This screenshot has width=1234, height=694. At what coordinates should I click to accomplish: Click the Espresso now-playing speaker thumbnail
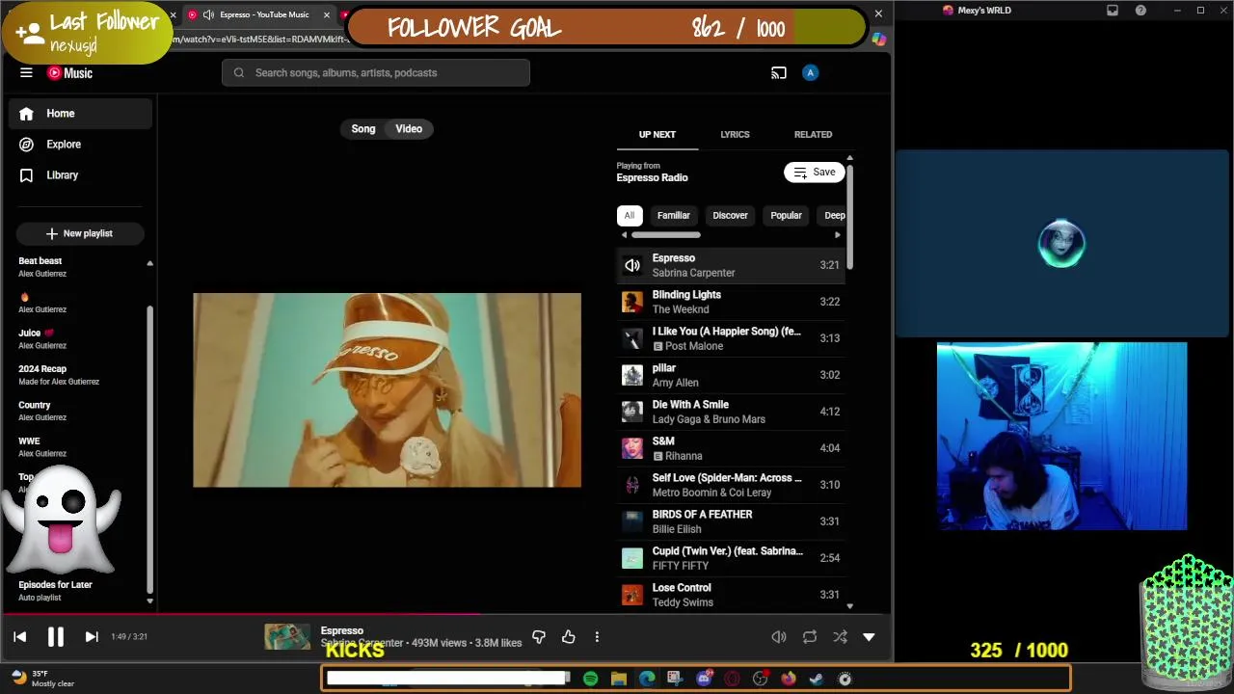point(632,265)
